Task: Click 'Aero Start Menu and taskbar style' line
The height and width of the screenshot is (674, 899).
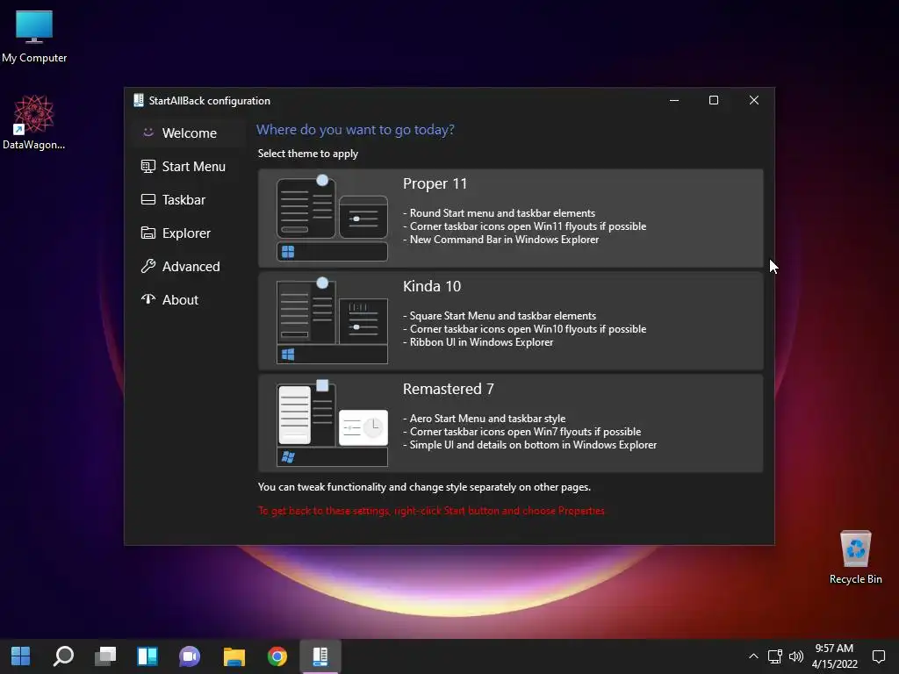Action: click(x=484, y=419)
